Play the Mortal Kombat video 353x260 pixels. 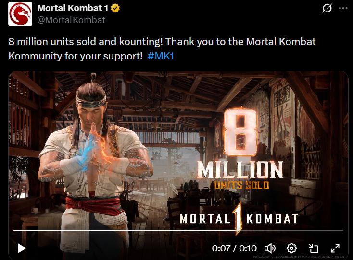[22, 248]
